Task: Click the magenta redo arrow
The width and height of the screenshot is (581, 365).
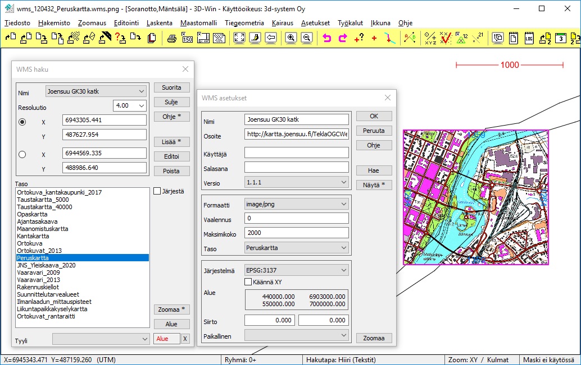Action: tap(343, 38)
